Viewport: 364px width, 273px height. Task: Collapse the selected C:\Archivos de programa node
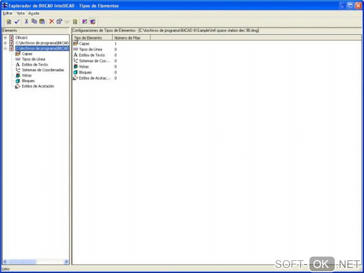(x=5, y=49)
